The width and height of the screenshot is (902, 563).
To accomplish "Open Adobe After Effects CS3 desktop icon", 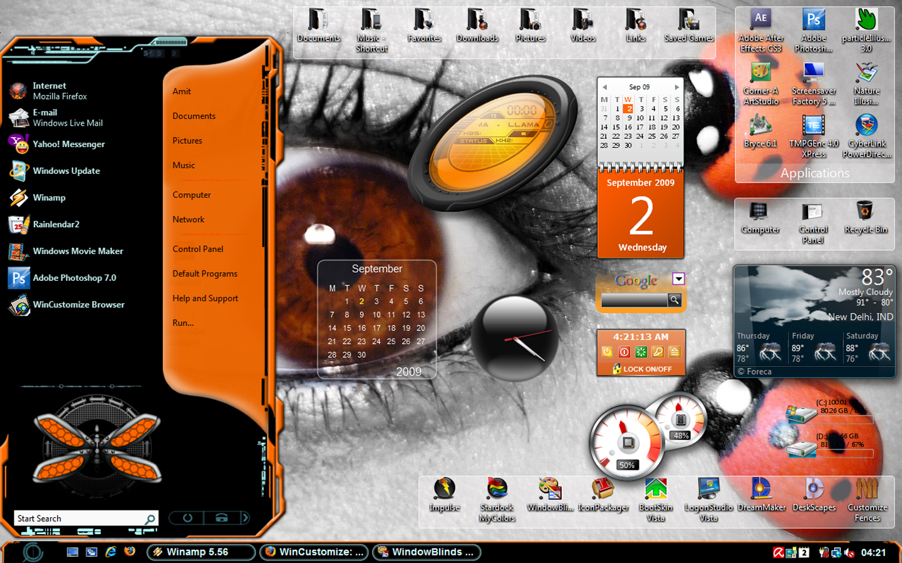I will [760, 31].
